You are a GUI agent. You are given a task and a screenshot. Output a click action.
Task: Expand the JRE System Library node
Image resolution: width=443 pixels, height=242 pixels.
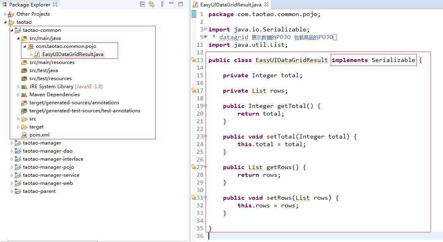(x=19, y=87)
